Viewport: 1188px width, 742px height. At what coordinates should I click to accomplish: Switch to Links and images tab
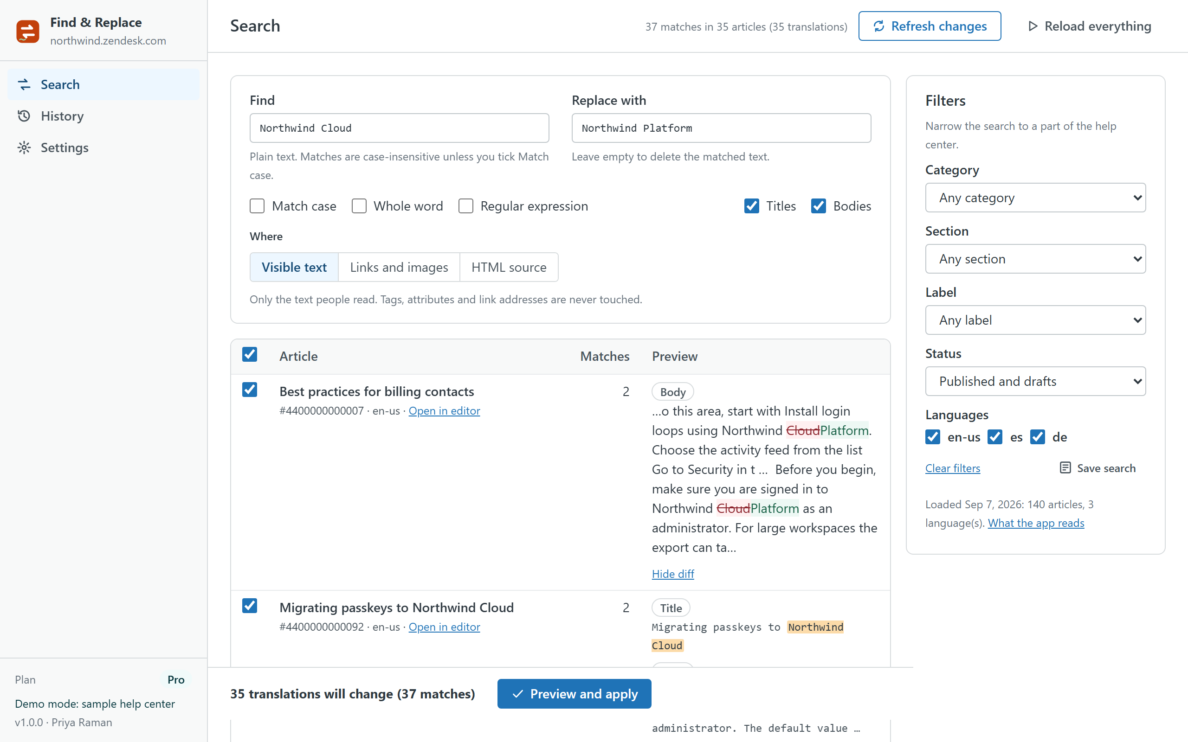pyautogui.click(x=399, y=267)
